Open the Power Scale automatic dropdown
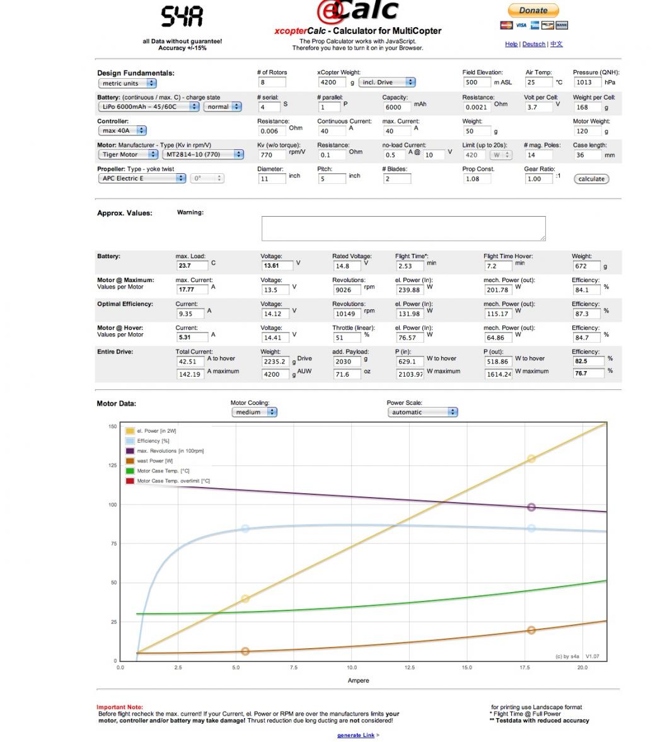This screenshot has height=742, width=667. (x=422, y=412)
